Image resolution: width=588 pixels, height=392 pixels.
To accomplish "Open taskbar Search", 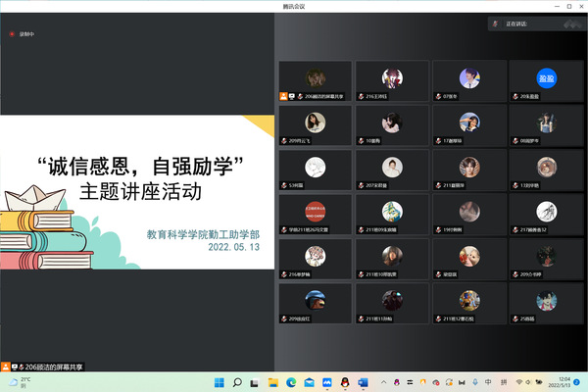I will [x=236, y=381].
